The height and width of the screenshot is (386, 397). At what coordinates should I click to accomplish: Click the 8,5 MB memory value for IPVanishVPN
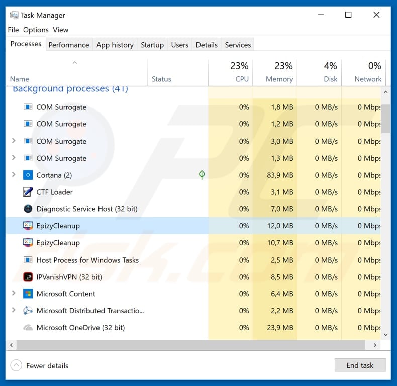click(282, 277)
